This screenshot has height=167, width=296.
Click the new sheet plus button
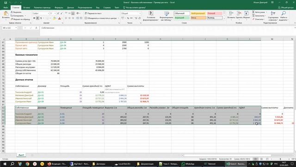pyautogui.click(x=32, y=155)
